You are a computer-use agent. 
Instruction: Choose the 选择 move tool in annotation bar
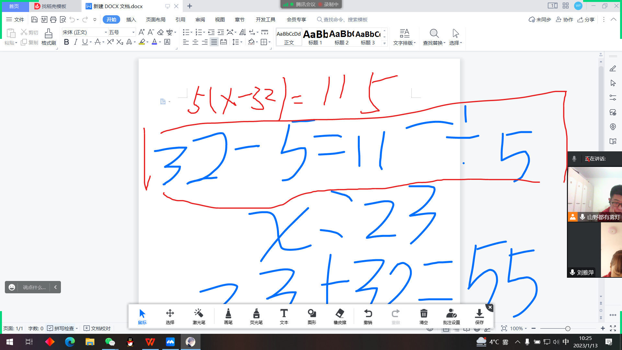(170, 317)
